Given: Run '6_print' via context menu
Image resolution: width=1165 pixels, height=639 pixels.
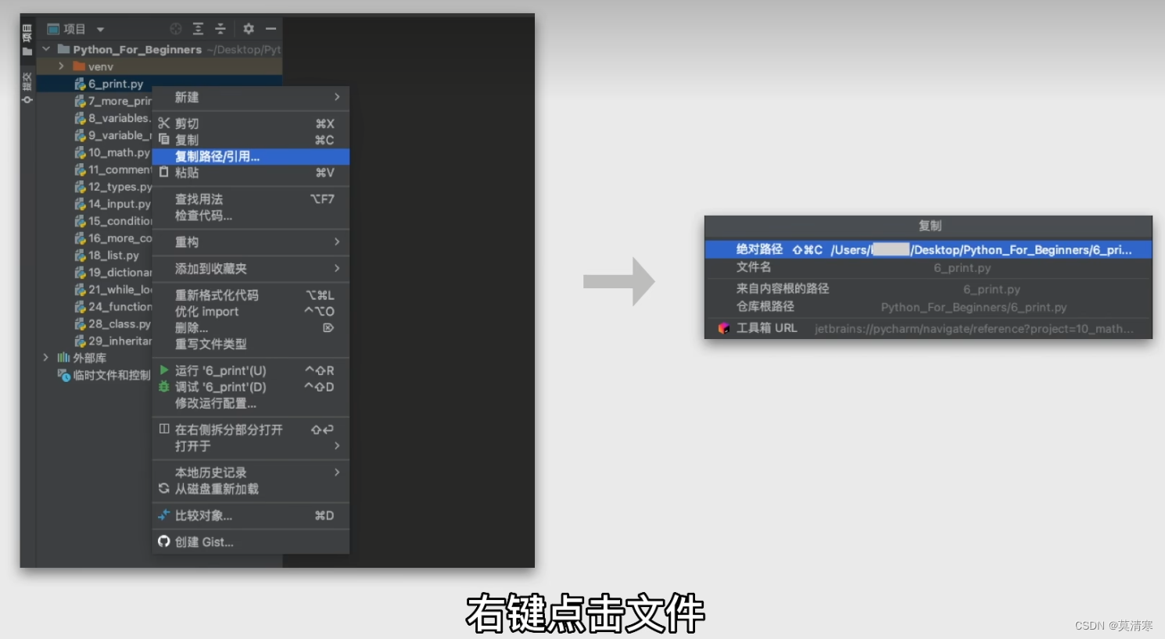Looking at the screenshot, I should pos(251,370).
